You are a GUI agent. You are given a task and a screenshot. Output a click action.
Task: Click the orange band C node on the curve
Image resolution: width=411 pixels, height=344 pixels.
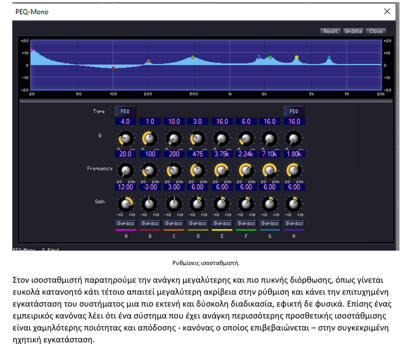[x=148, y=61]
